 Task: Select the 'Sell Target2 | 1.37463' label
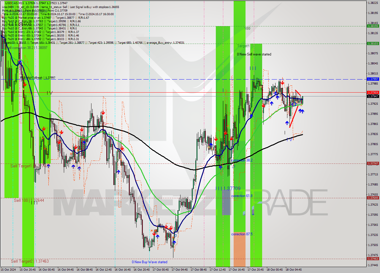click(30, 261)
